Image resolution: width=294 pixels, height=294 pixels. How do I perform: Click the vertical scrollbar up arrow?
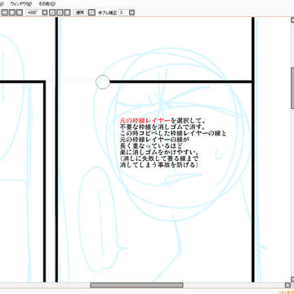292,20
